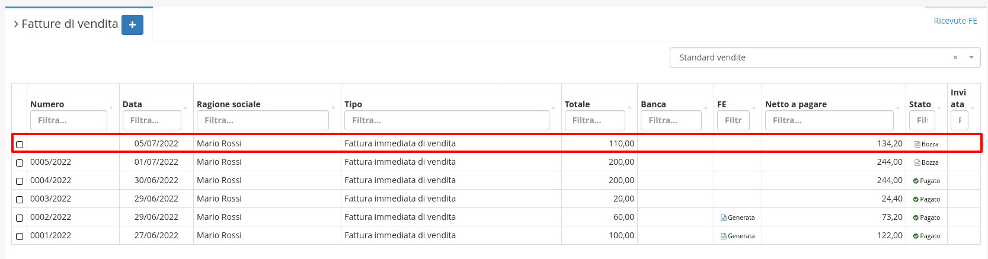
Task: Focus the Data filter input field
Action: pos(152,120)
